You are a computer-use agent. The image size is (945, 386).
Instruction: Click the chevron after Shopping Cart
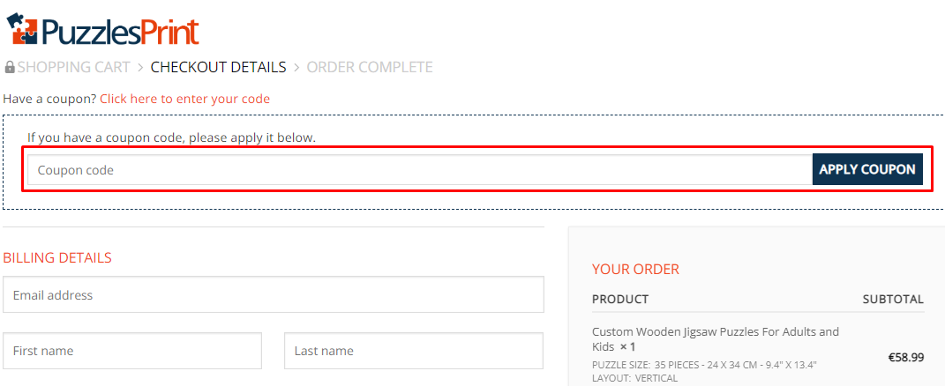pyautogui.click(x=140, y=67)
